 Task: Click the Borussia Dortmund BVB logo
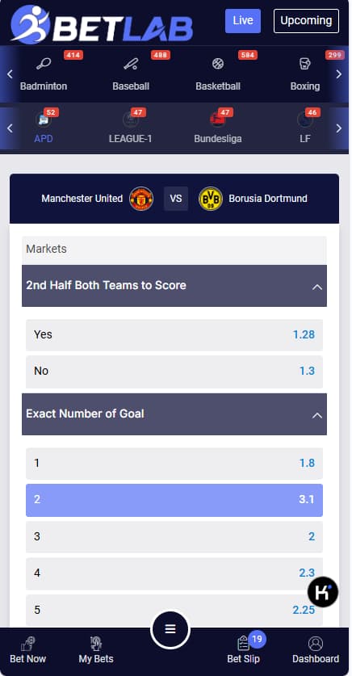[x=210, y=199]
